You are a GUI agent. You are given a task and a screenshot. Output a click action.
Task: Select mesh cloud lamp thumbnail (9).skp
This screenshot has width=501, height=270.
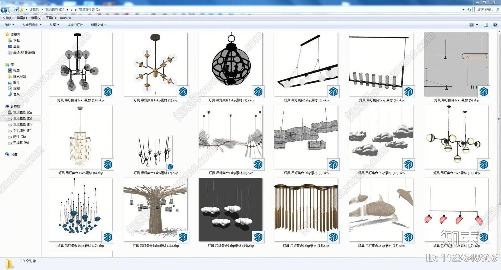coord(306,137)
